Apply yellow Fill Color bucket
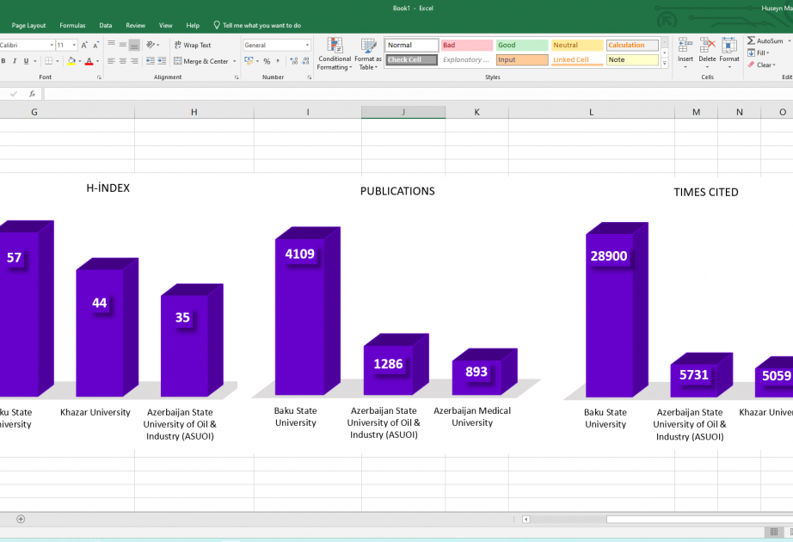The image size is (793, 542). [x=71, y=61]
